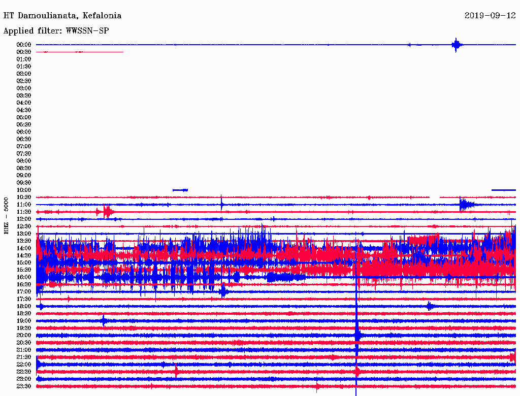Image resolution: width=520 pixels, height=396 pixels.
Task: Click the '03:30' time row label
Action: 24,95
